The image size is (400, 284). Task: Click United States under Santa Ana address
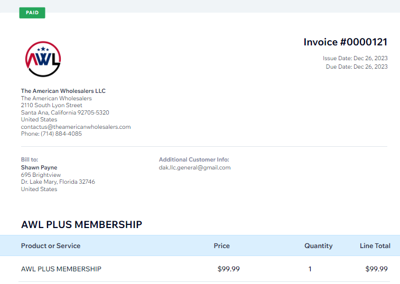pos(39,120)
